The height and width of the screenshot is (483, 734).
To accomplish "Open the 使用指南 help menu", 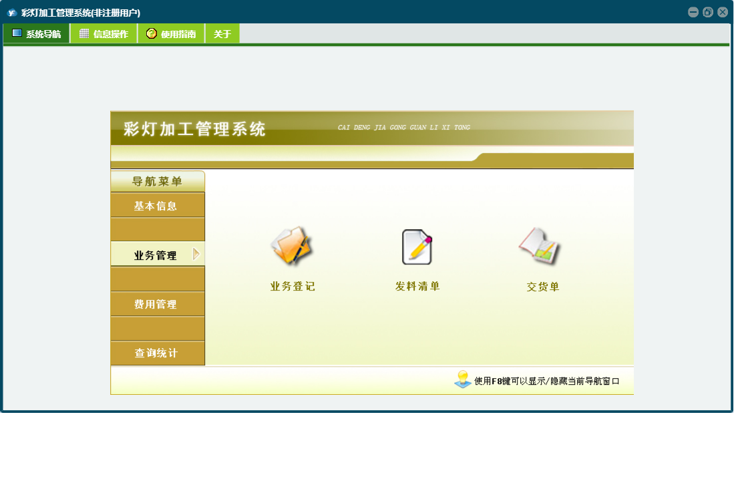I will pos(171,34).
